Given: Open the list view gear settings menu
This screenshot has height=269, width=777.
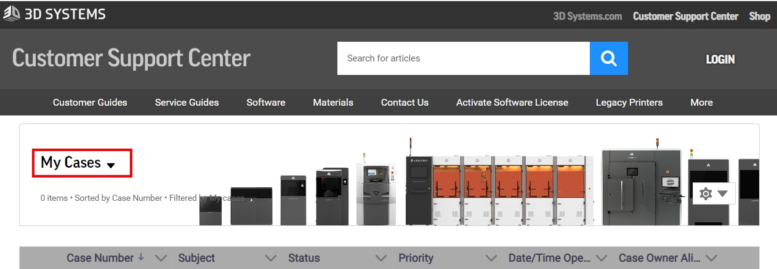Looking at the screenshot, I should (x=714, y=193).
